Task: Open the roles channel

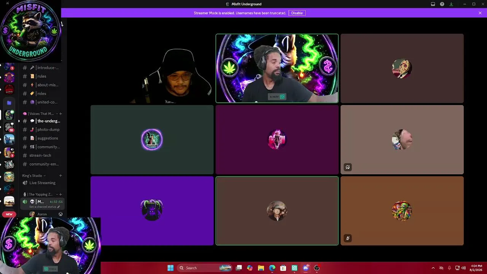Action: tap(42, 94)
